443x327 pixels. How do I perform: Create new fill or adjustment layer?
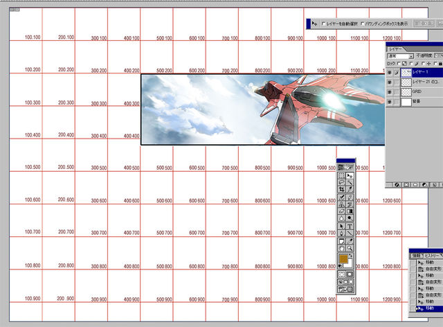click(x=424, y=185)
